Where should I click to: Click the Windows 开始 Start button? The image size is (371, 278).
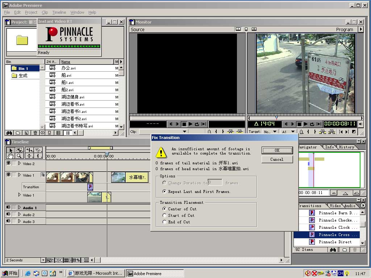10,273
